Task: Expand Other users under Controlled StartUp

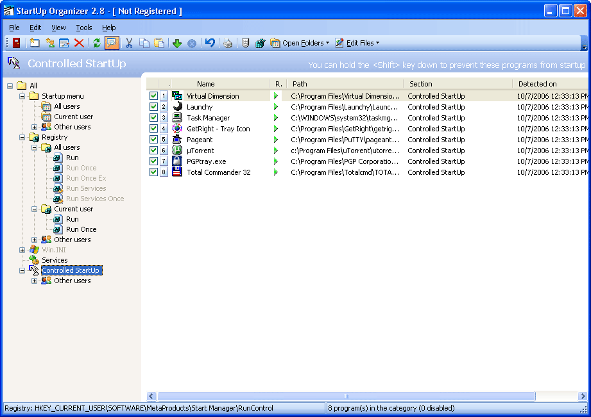Action: click(34, 281)
